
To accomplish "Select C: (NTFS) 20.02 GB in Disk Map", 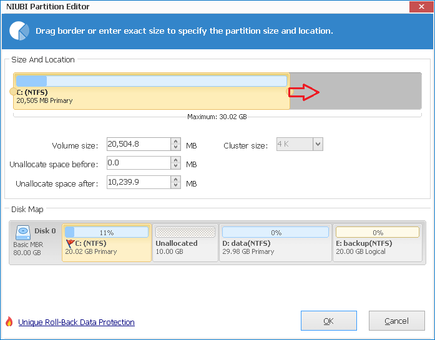I will click(x=107, y=243).
